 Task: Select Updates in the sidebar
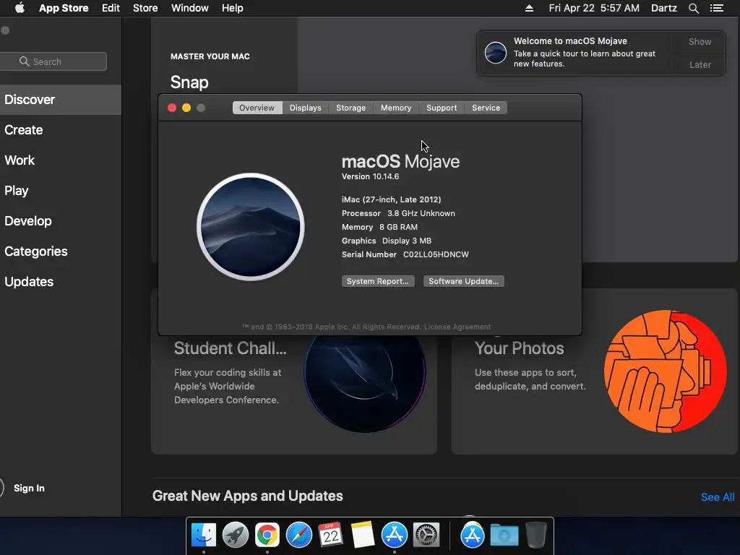(61, 282)
